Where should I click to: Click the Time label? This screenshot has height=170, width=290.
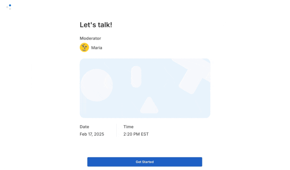(x=128, y=127)
